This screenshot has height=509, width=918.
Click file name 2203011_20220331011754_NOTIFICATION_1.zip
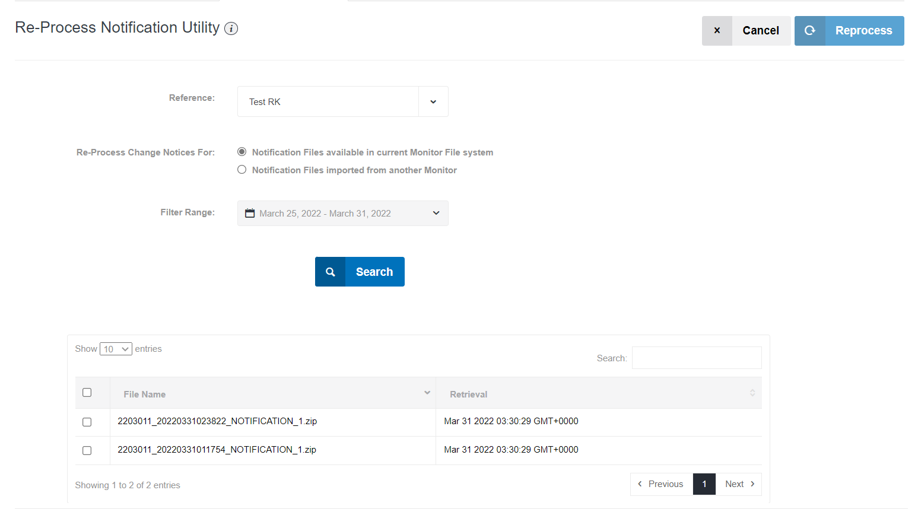click(217, 450)
